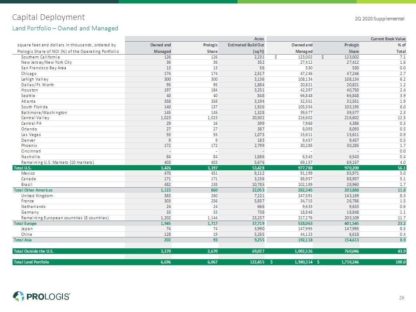The image size is (416, 312).
Task: Click '2Q 2020 Supplemental' label
Action: tap(380, 19)
